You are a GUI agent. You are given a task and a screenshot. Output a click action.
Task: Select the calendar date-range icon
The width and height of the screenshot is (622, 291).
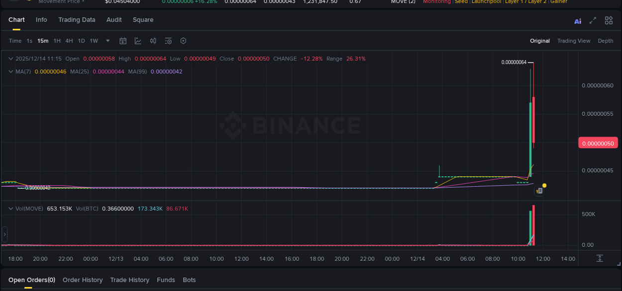(123, 41)
